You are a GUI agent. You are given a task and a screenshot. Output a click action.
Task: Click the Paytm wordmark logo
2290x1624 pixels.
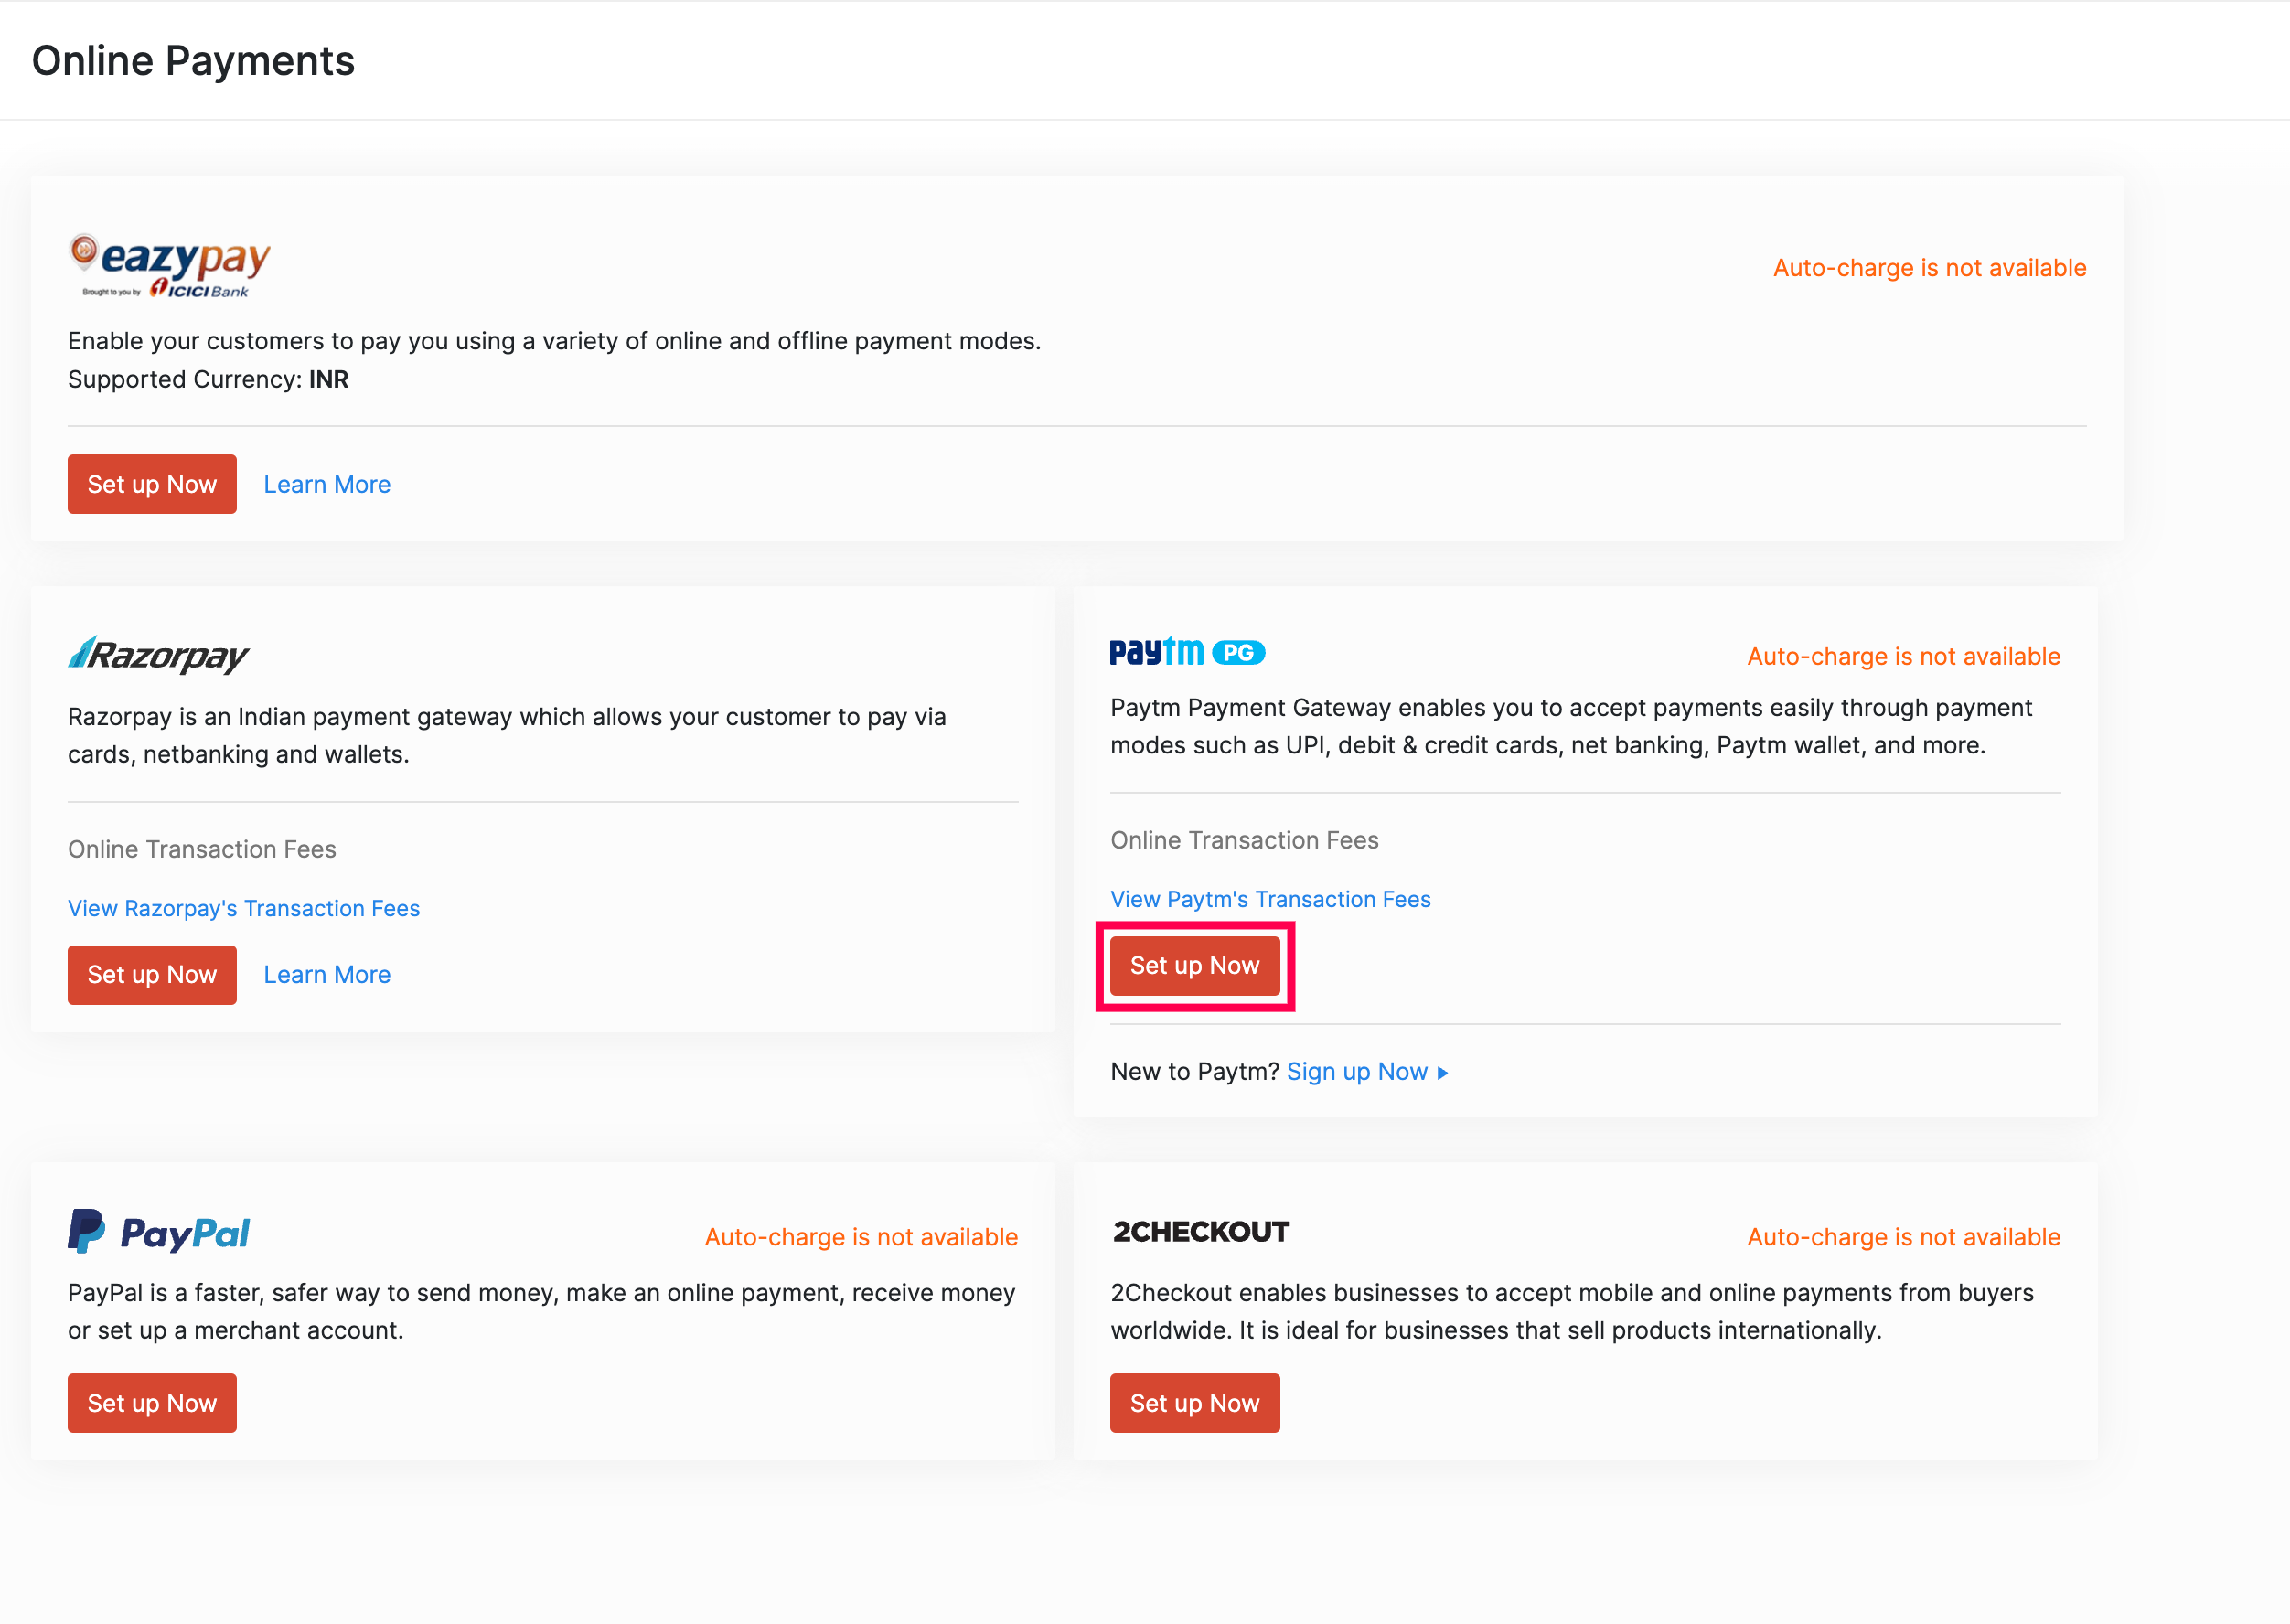1155,651
